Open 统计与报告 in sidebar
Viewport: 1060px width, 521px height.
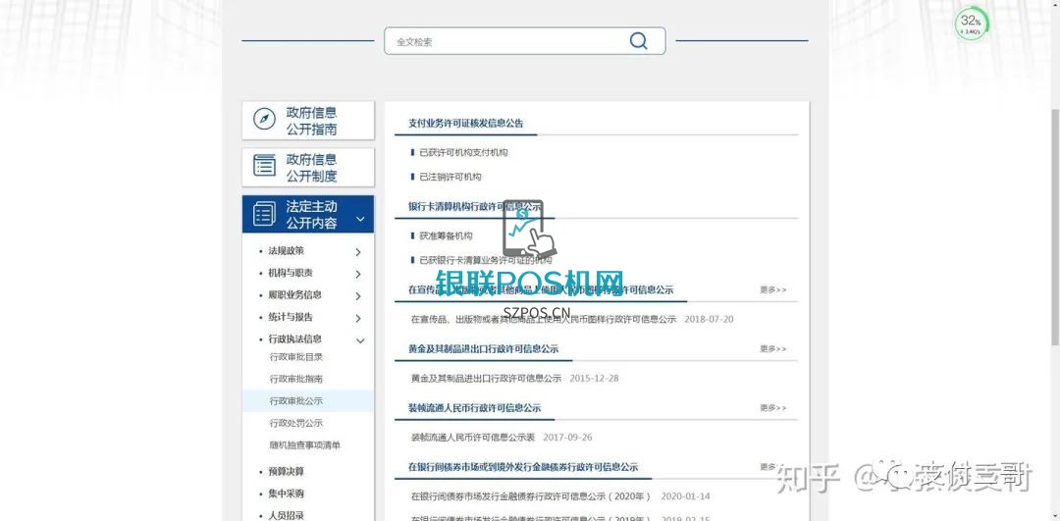(x=290, y=317)
